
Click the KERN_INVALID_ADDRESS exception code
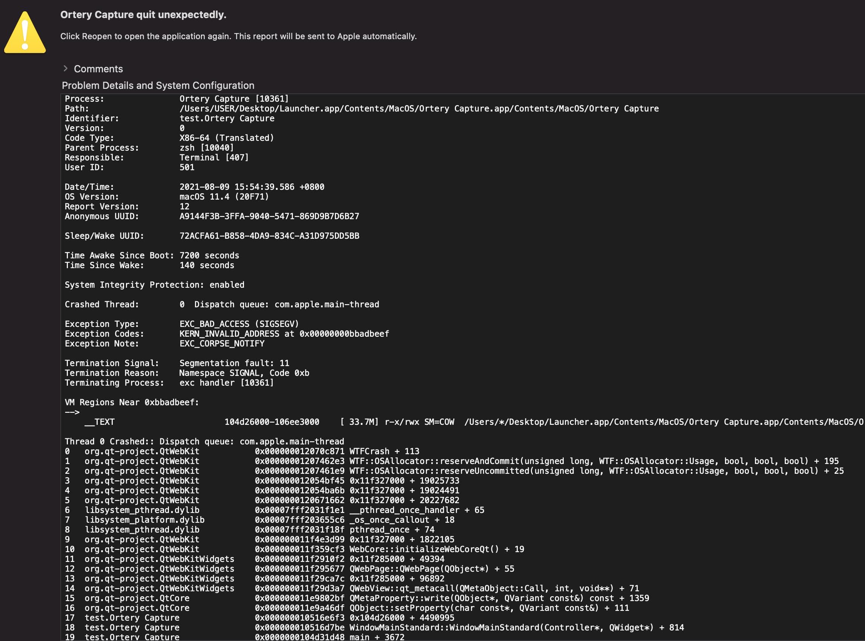[284, 334]
